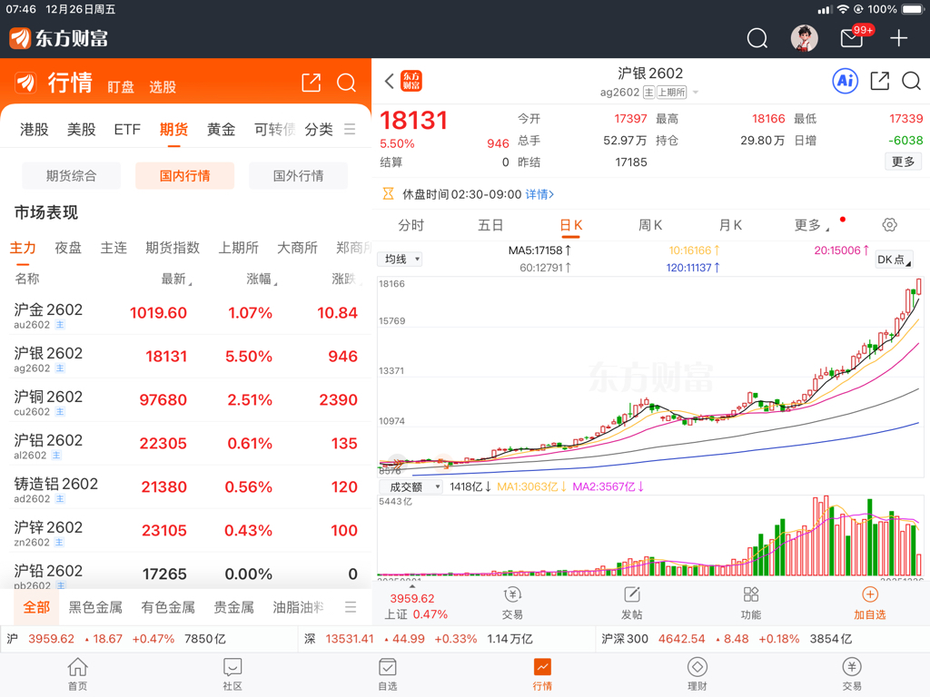Select 期货综合 filter
The image size is (930, 697).
pyautogui.click(x=71, y=175)
